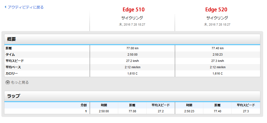Select Edge 510 平均スピード lap column header
267x123 pixels.
161,105
